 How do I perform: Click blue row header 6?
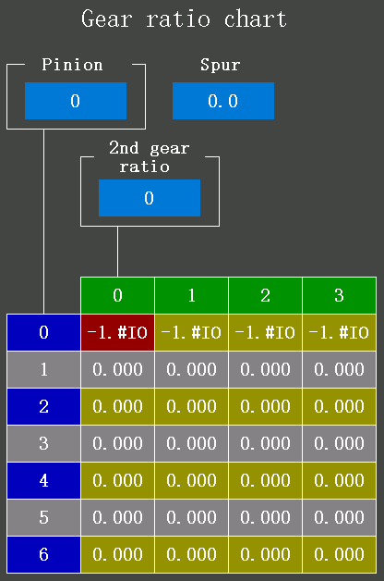(43, 555)
